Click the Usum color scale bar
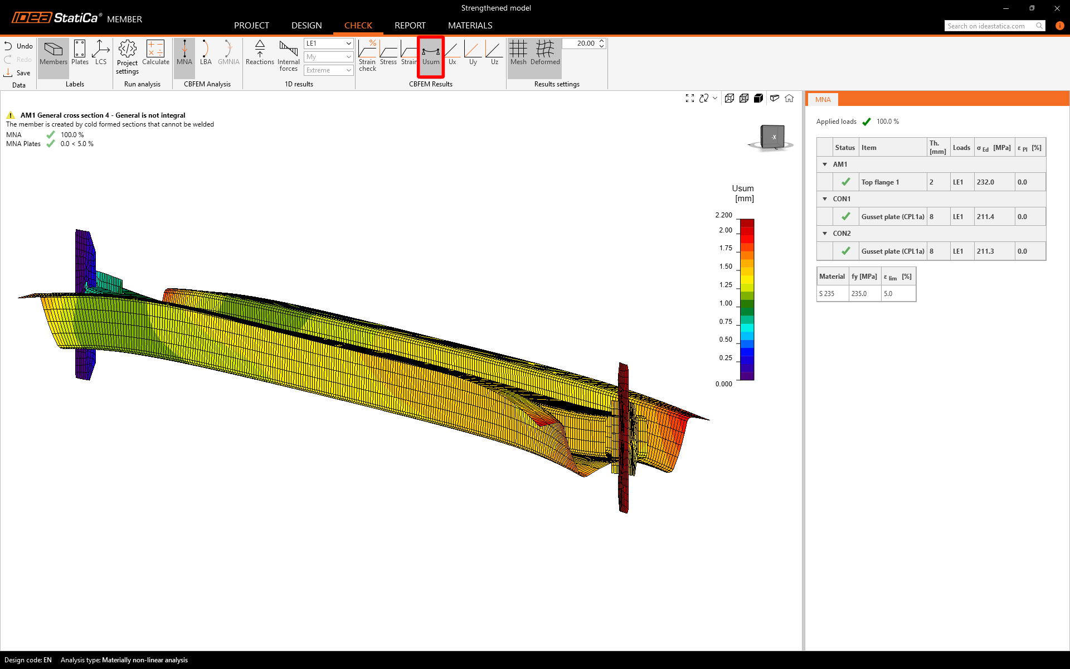1070x669 pixels. tap(747, 299)
